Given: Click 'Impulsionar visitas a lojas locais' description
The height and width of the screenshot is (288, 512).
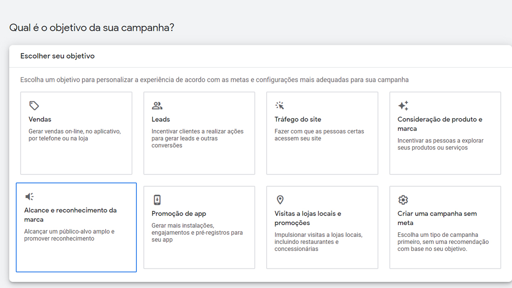Looking at the screenshot, I should pos(318,242).
